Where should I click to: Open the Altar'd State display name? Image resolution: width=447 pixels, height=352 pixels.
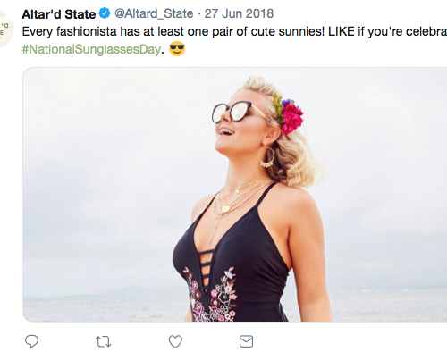(x=59, y=14)
